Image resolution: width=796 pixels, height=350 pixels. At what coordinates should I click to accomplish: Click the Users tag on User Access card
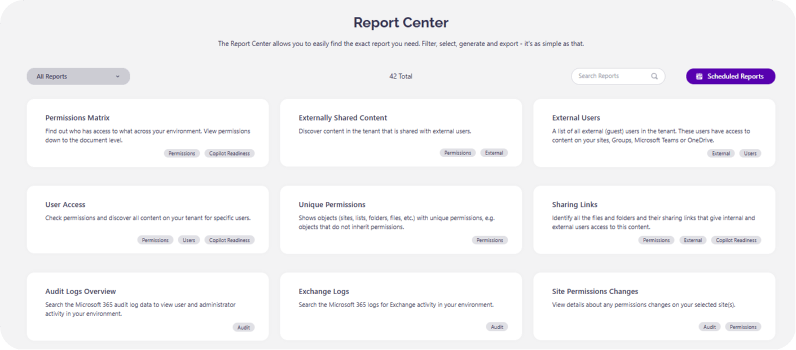coord(188,240)
